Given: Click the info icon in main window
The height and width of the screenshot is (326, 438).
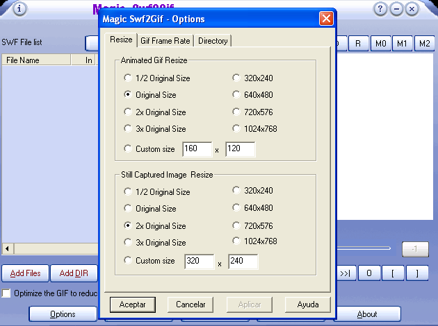Looking at the screenshot, I should click(19, 9).
